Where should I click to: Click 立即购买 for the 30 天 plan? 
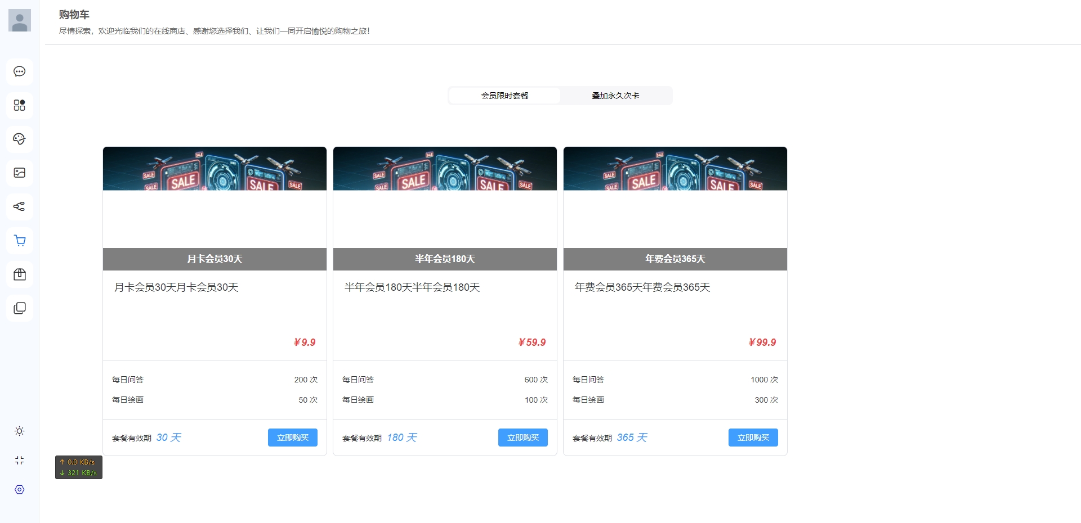pos(293,438)
